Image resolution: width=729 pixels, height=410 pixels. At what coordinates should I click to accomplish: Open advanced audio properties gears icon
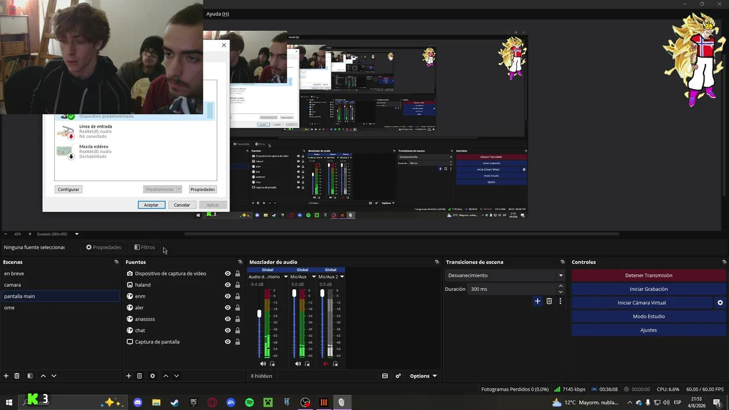398,376
